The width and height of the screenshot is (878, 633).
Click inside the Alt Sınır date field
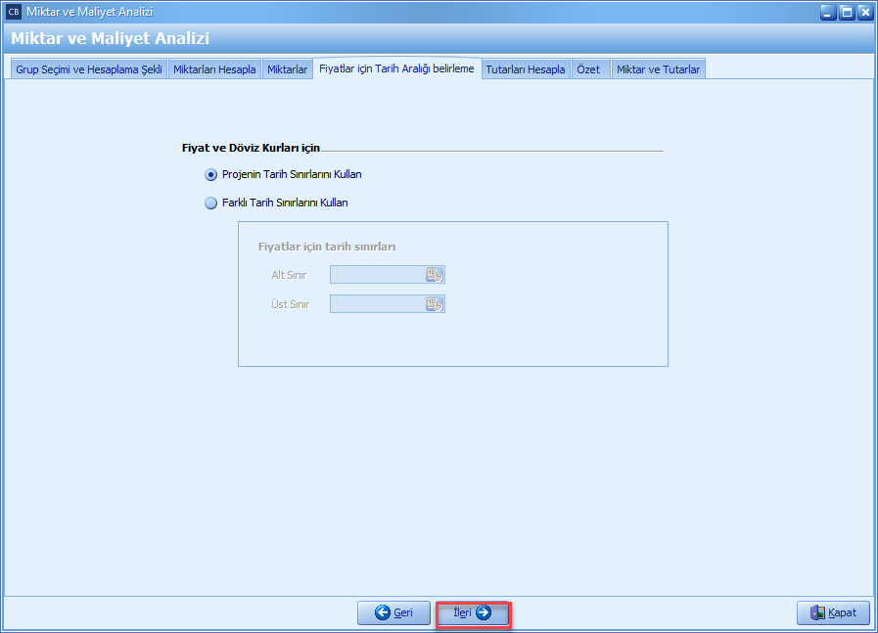[377, 275]
